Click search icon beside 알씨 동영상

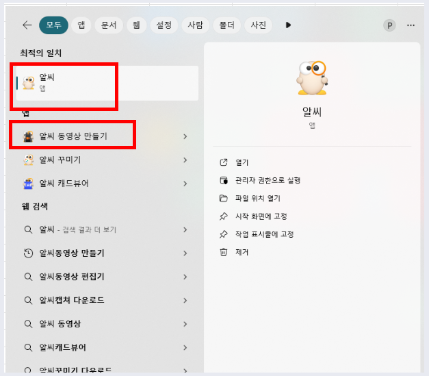tap(28, 324)
